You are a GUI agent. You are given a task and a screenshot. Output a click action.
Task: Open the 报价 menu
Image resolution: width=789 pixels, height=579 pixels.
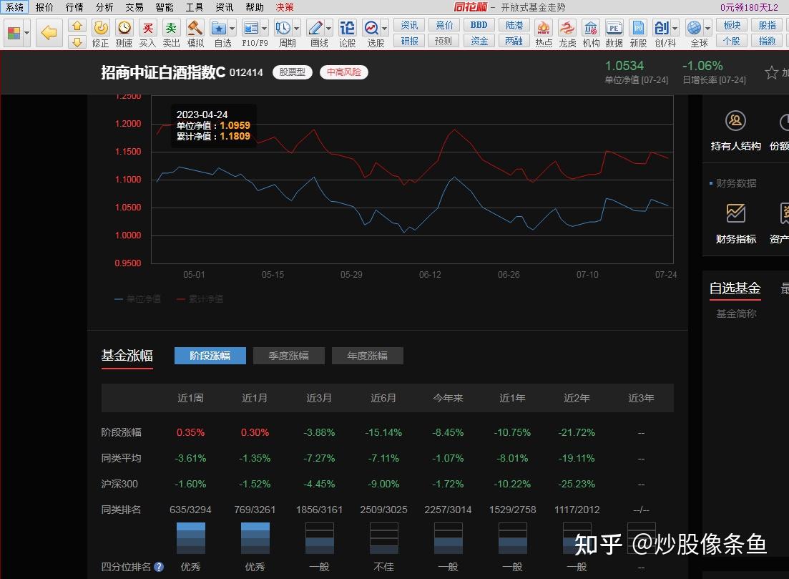pyautogui.click(x=44, y=7)
